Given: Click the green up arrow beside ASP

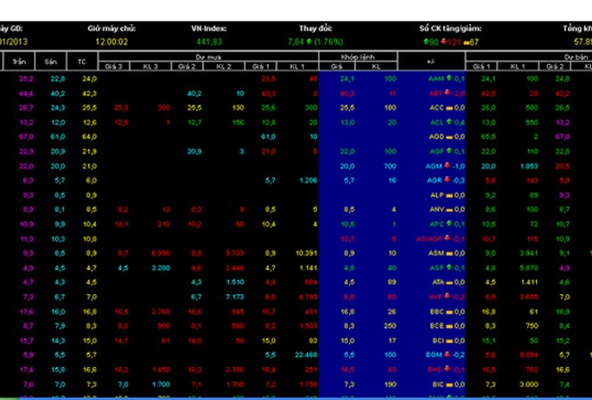Looking at the screenshot, I should tap(449, 267).
